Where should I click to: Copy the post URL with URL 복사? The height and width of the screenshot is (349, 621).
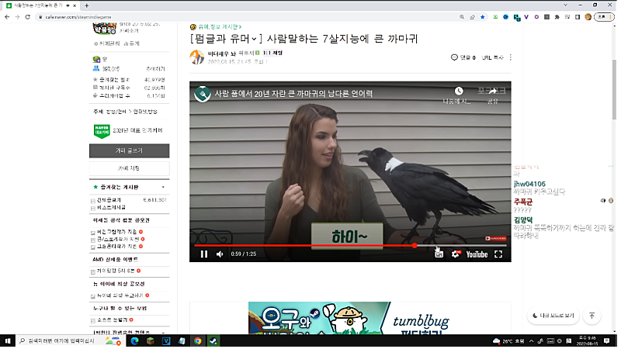tap(492, 57)
